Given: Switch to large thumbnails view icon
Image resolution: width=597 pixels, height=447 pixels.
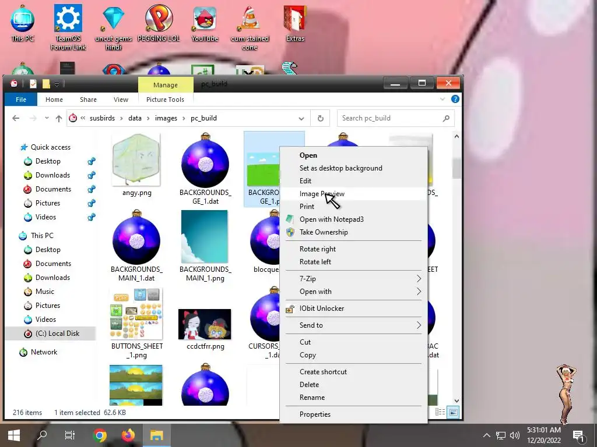Looking at the screenshot, I should 453,412.
